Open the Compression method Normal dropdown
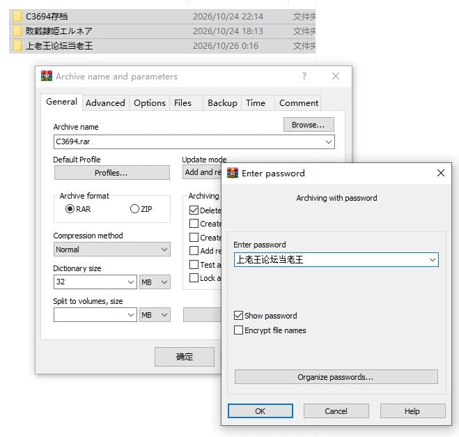 [x=112, y=250]
